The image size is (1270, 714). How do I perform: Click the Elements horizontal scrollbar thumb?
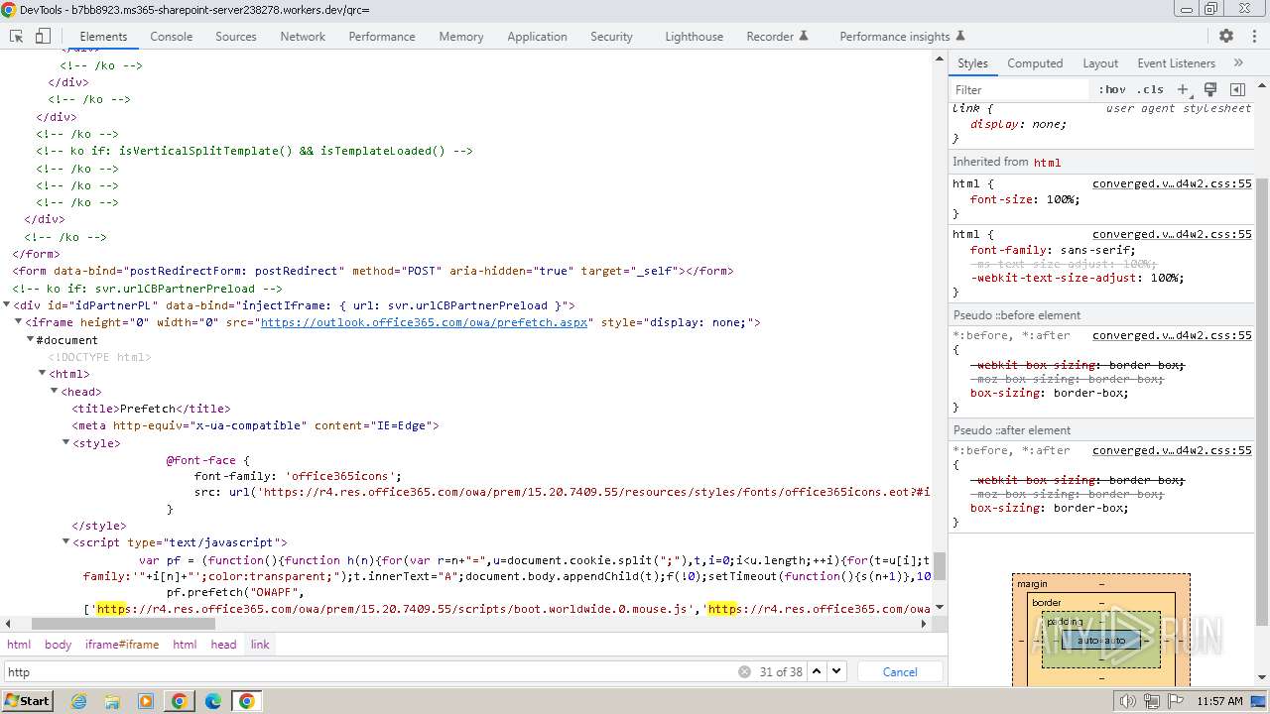tap(123, 624)
